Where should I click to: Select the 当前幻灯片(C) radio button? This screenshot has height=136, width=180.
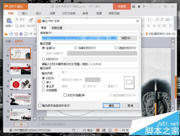[76, 48]
